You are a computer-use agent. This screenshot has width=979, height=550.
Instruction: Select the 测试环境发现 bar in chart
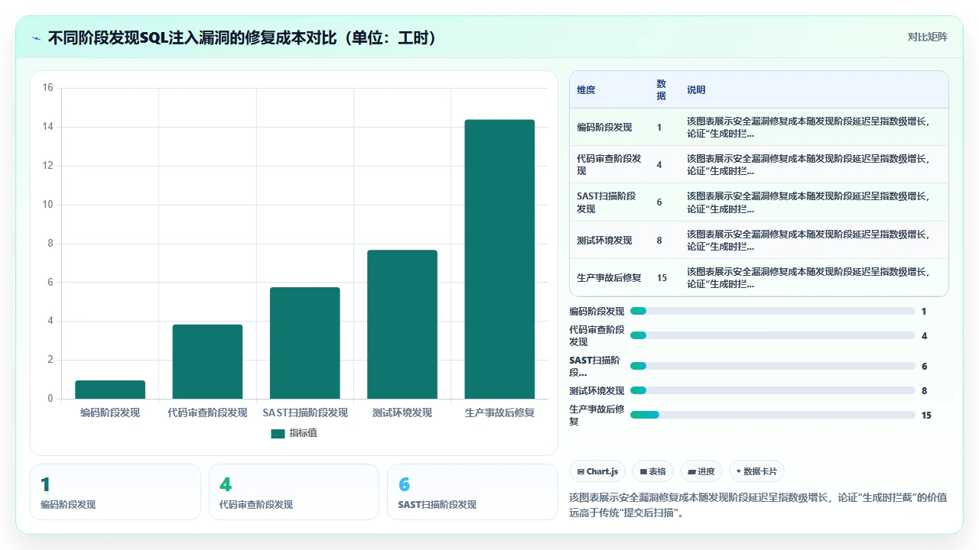click(x=402, y=324)
